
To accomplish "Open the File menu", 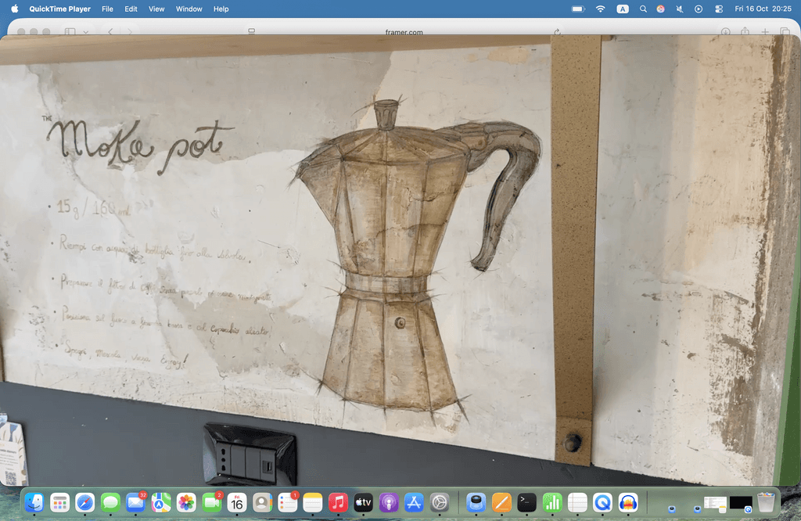I will pyautogui.click(x=107, y=9).
